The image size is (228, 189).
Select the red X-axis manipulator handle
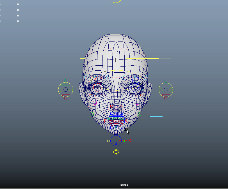pos(129,140)
